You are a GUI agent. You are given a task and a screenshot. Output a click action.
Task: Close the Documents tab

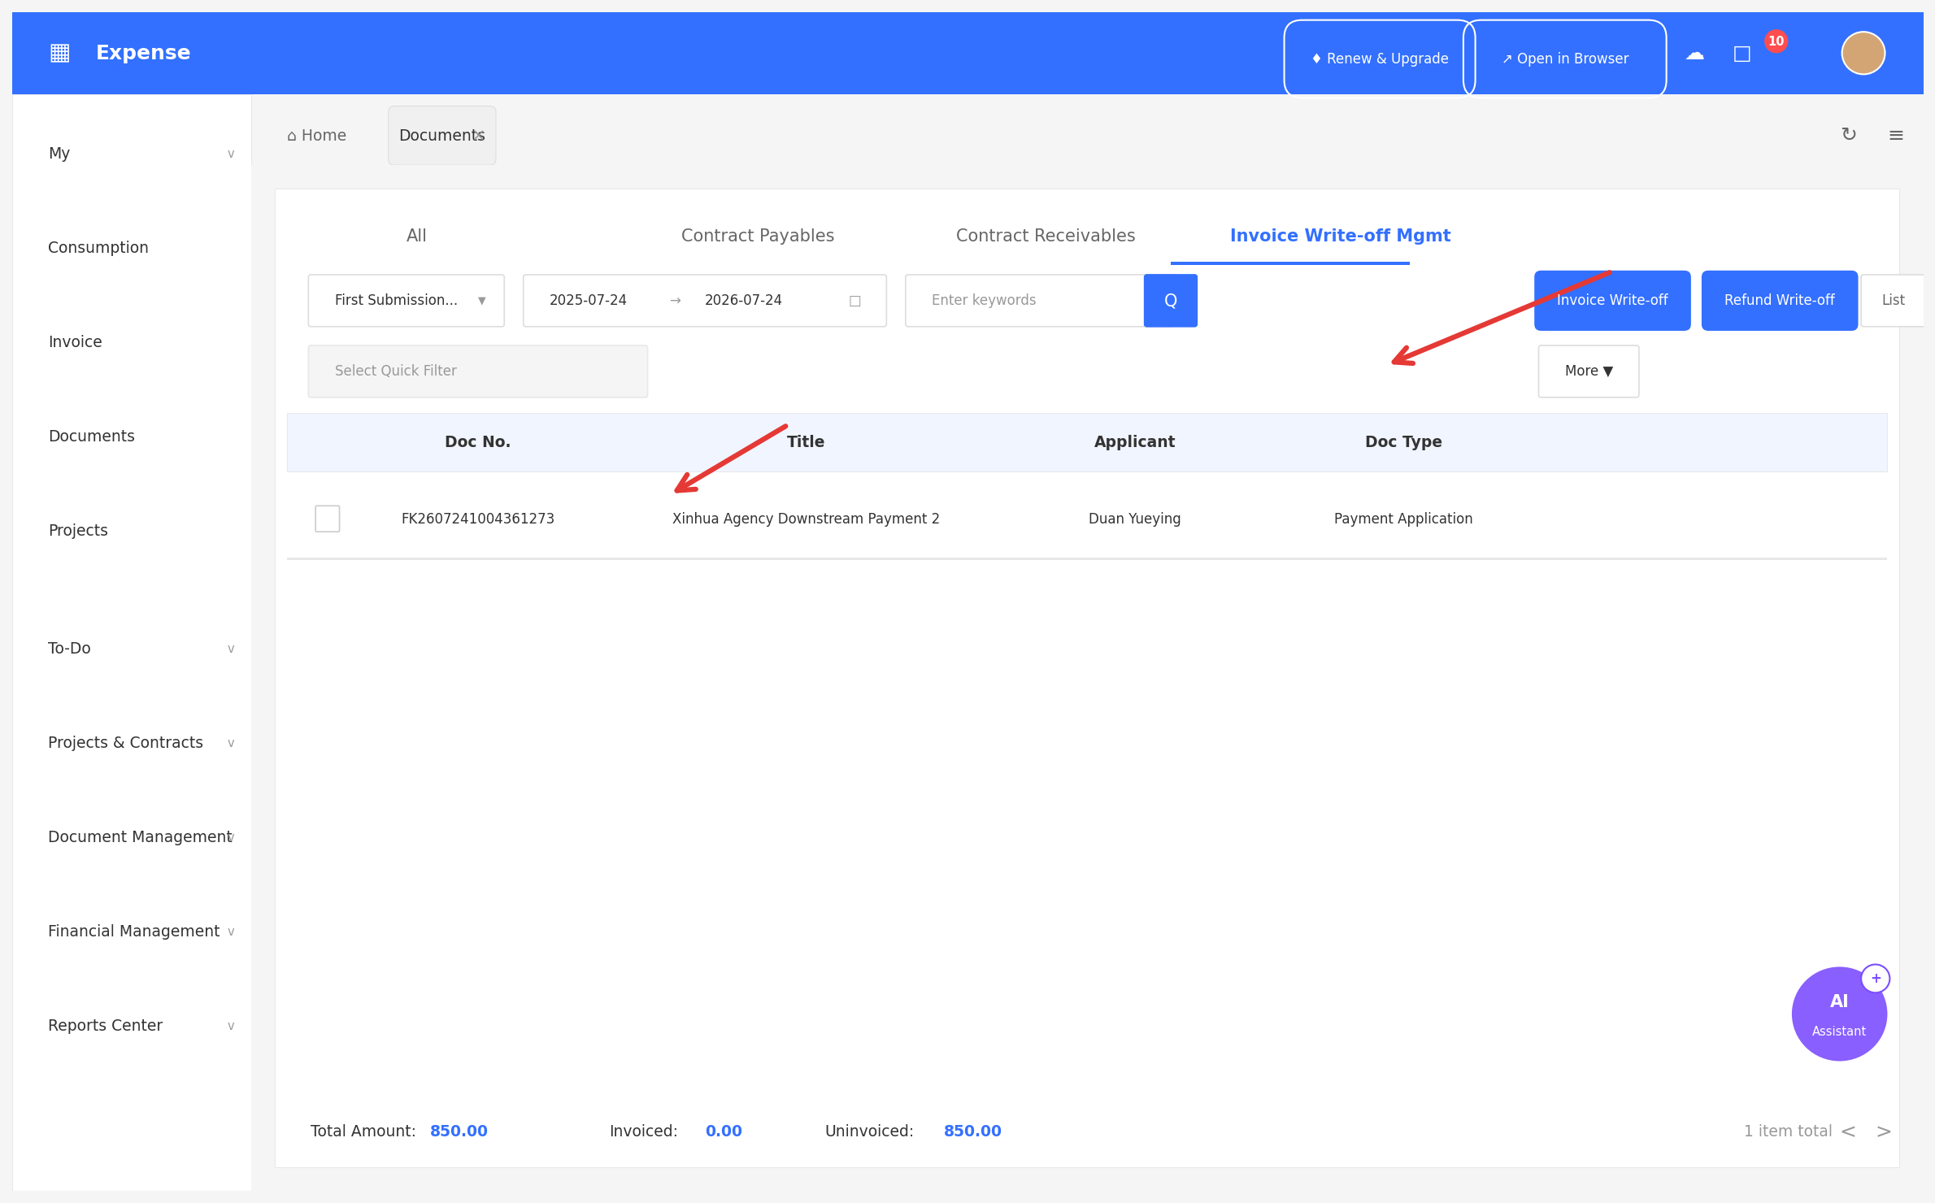click(x=479, y=136)
